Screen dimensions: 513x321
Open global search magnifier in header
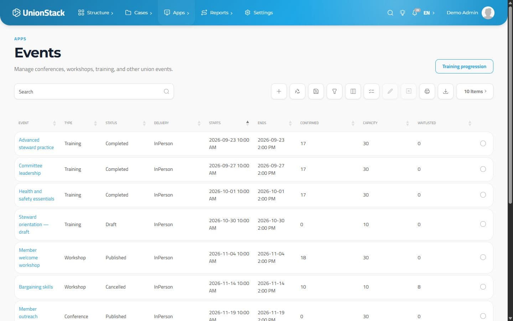point(390,13)
